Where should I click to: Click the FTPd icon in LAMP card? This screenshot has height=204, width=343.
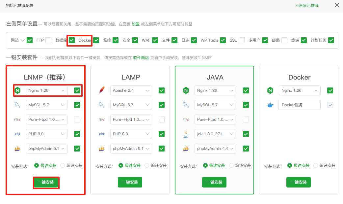coord(102,119)
